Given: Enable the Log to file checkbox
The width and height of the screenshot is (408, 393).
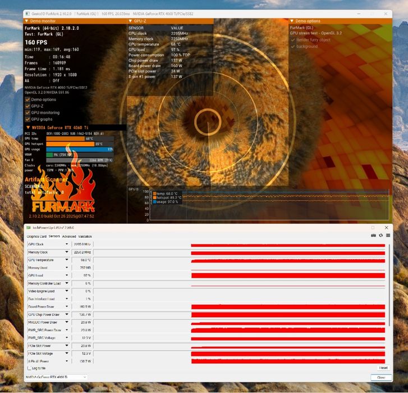Looking at the screenshot, I should (29, 368).
